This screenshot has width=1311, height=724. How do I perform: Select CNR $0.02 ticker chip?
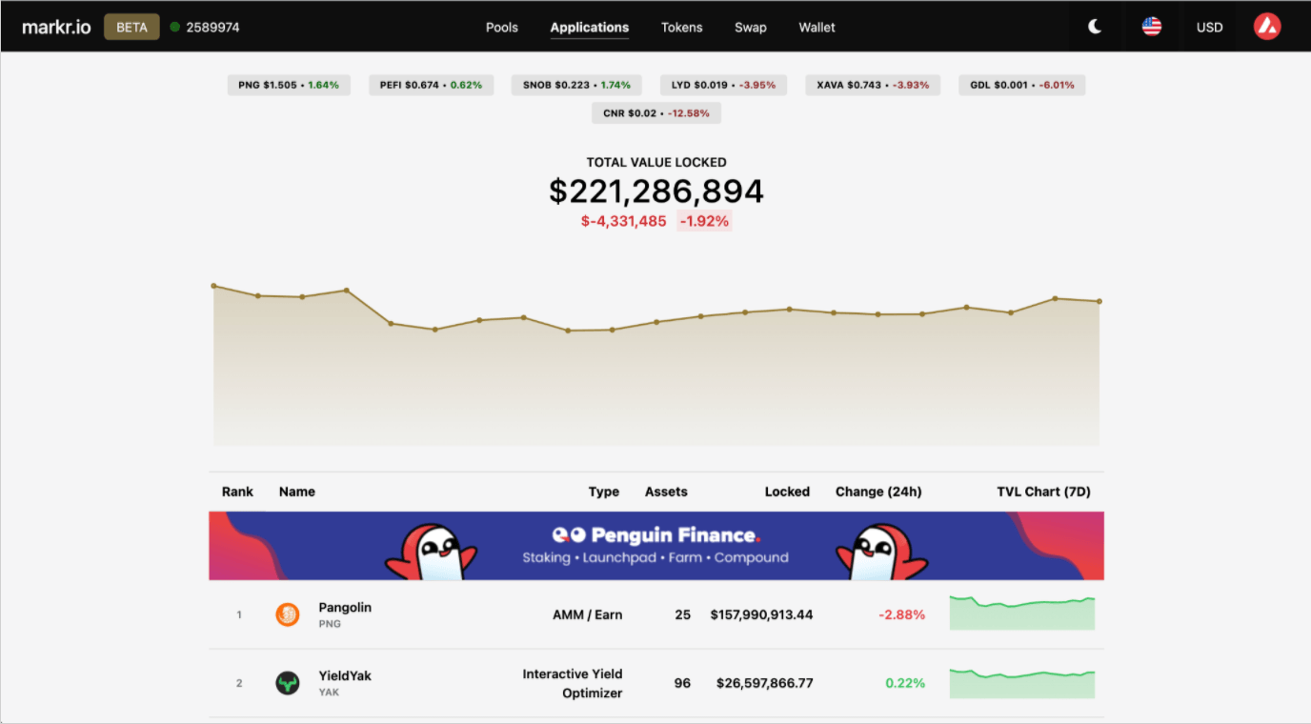[x=656, y=113]
